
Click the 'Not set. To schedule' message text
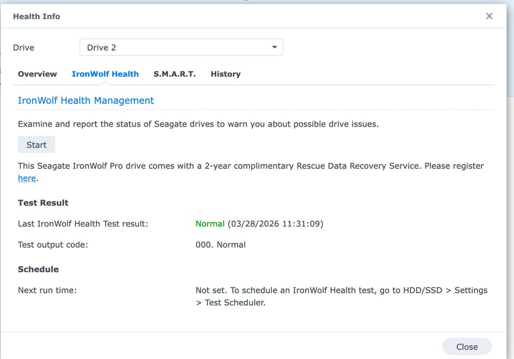(342, 296)
